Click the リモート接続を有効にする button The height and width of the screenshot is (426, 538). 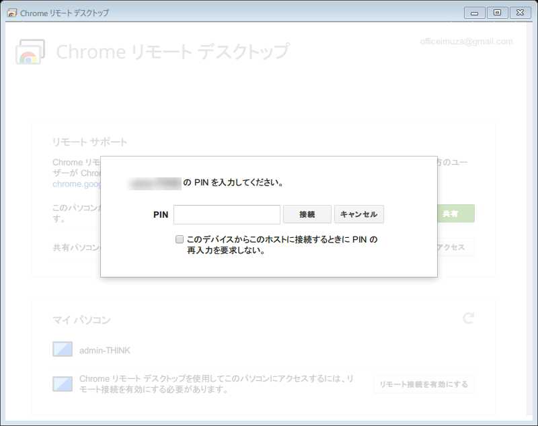[424, 384]
